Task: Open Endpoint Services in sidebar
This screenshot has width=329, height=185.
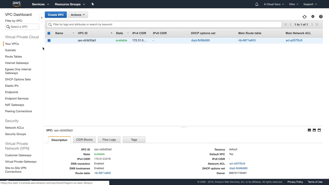Action: (x=17, y=98)
